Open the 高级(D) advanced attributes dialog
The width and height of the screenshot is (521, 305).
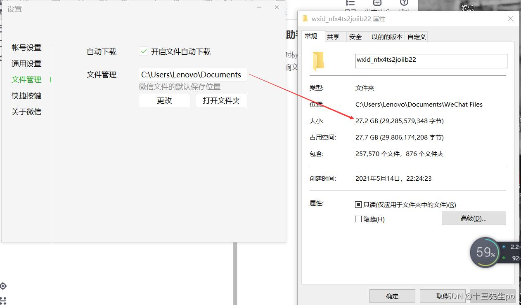pyautogui.click(x=474, y=218)
